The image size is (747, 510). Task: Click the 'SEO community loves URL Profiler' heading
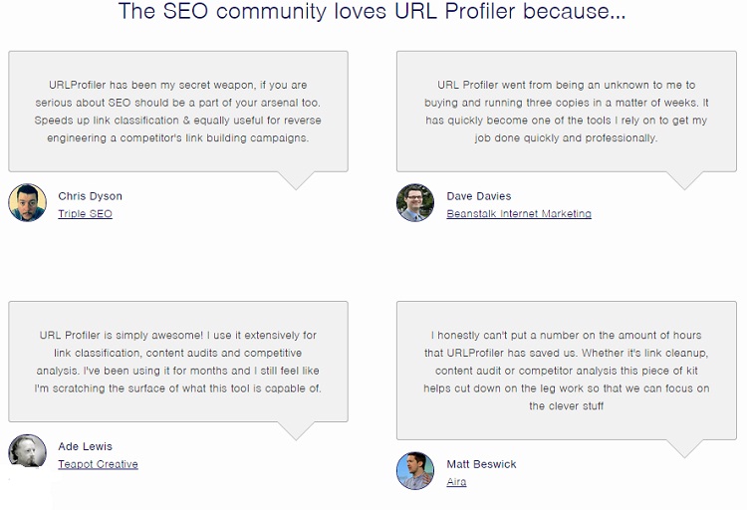pyautogui.click(x=373, y=11)
